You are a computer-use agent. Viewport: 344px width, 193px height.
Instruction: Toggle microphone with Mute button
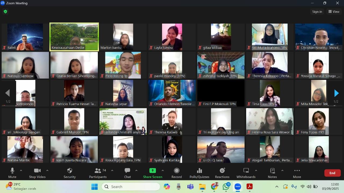12,173
